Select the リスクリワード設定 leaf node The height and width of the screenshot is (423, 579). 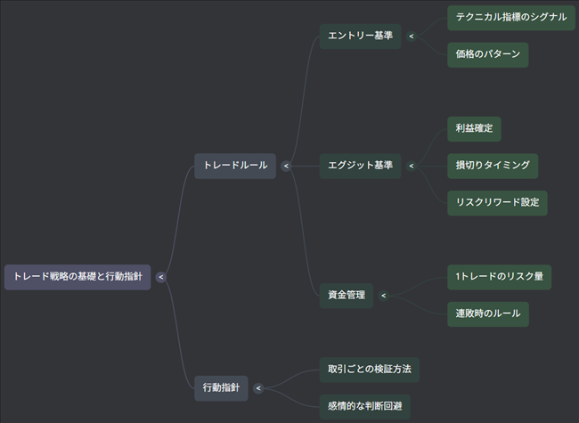(496, 203)
